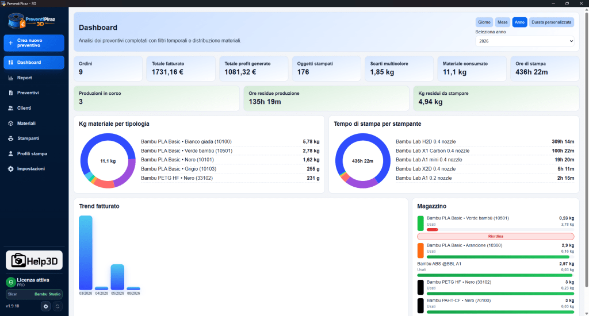Click the green stock bar for Arancione

point(498,257)
